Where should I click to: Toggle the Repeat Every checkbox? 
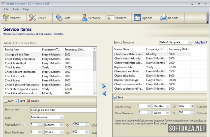pos(24,125)
